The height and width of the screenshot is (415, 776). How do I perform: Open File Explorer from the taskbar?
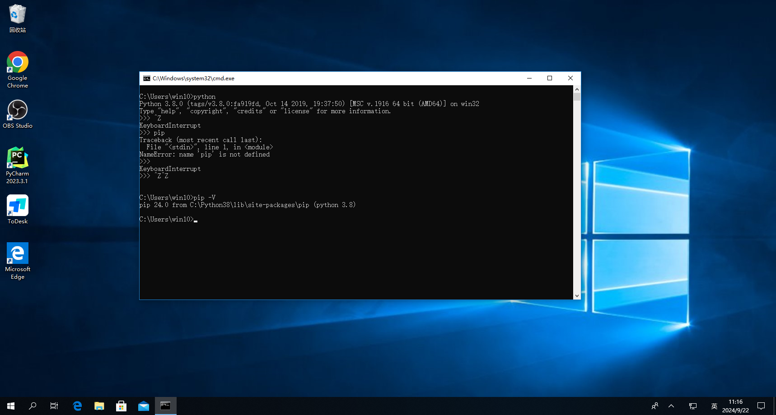pos(99,406)
